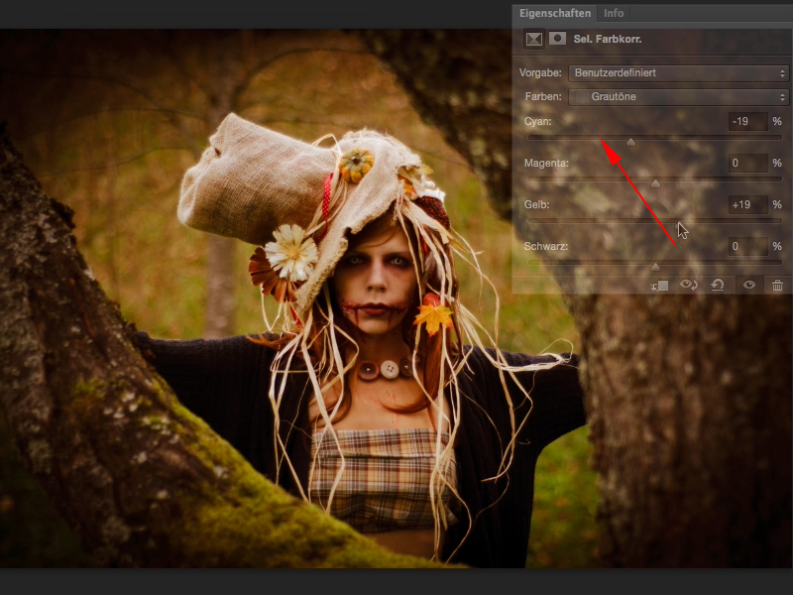
Task: Select the layer mask icon beside Sel. Farbkorr.
Action: tap(557, 39)
